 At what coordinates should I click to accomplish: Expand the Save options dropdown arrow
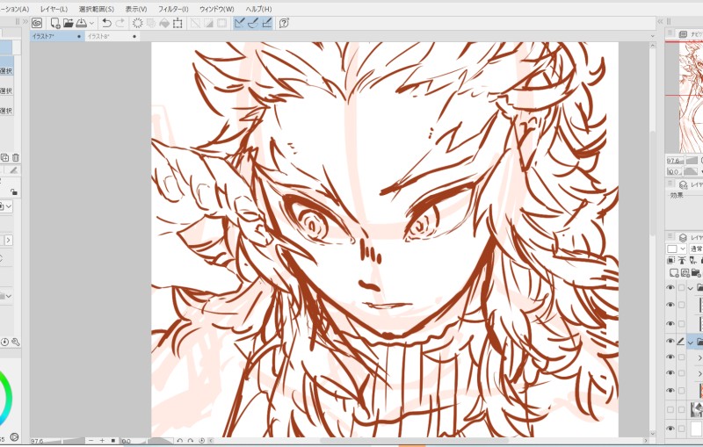pyautogui.click(x=92, y=24)
